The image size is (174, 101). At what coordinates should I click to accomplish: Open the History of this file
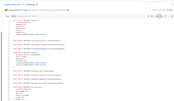(x=170, y=10)
